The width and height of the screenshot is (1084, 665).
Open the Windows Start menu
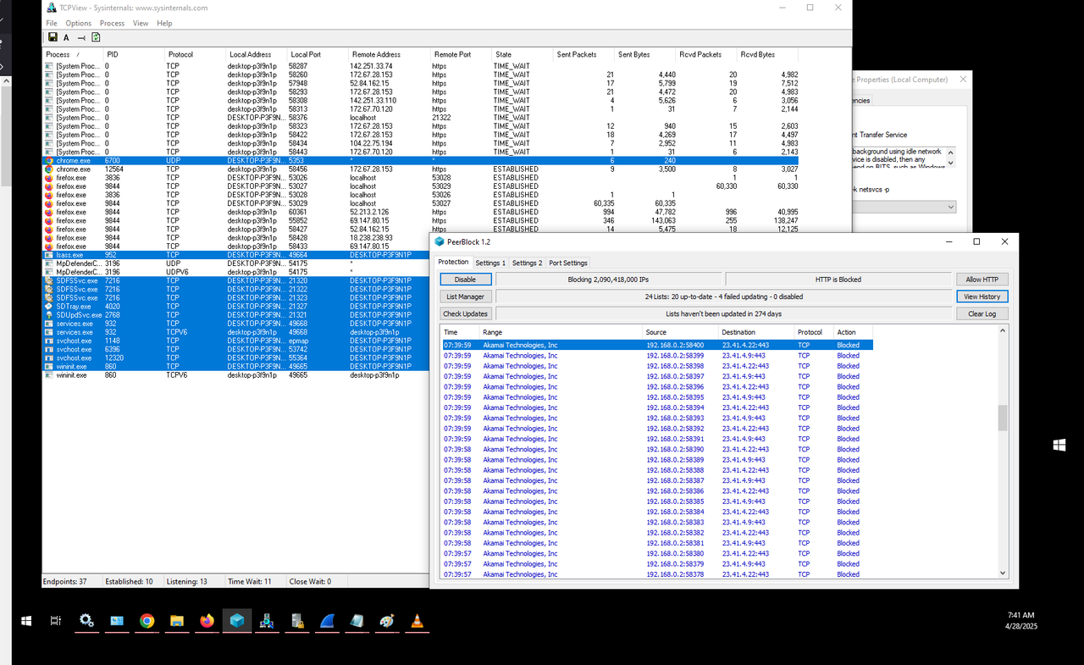click(x=25, y=621)
